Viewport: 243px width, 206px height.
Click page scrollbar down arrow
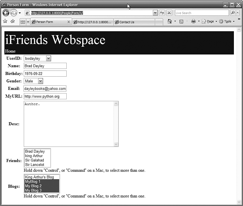[x=239, y=202]
